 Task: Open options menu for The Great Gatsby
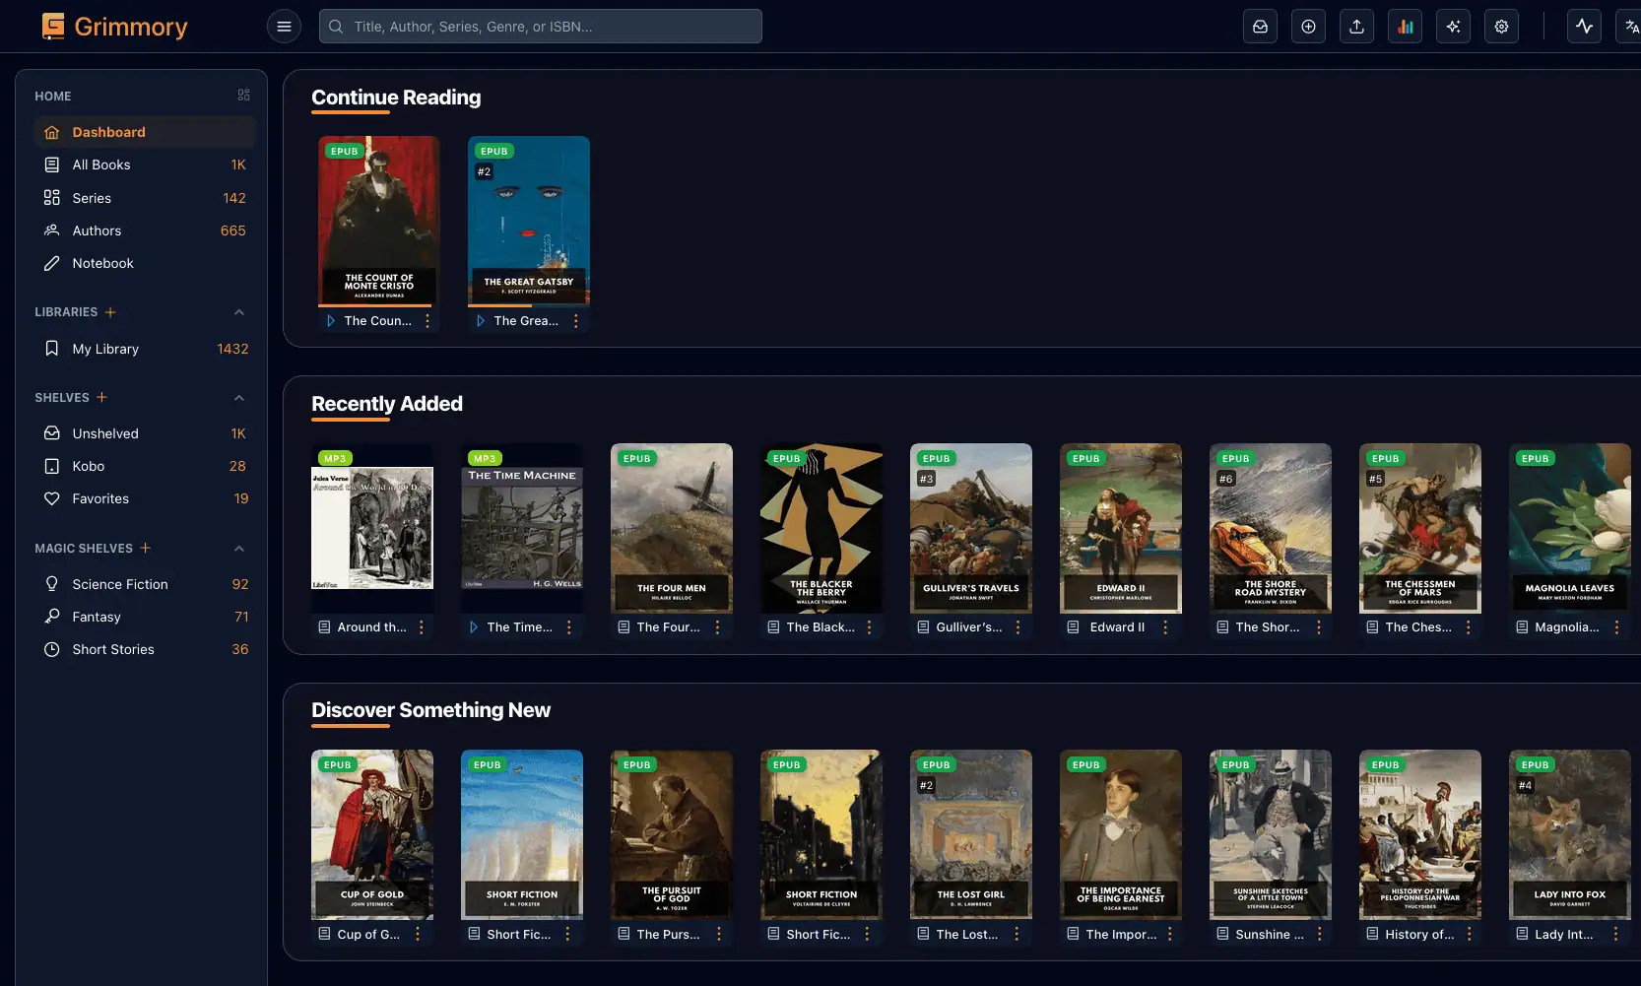[576, 321]
